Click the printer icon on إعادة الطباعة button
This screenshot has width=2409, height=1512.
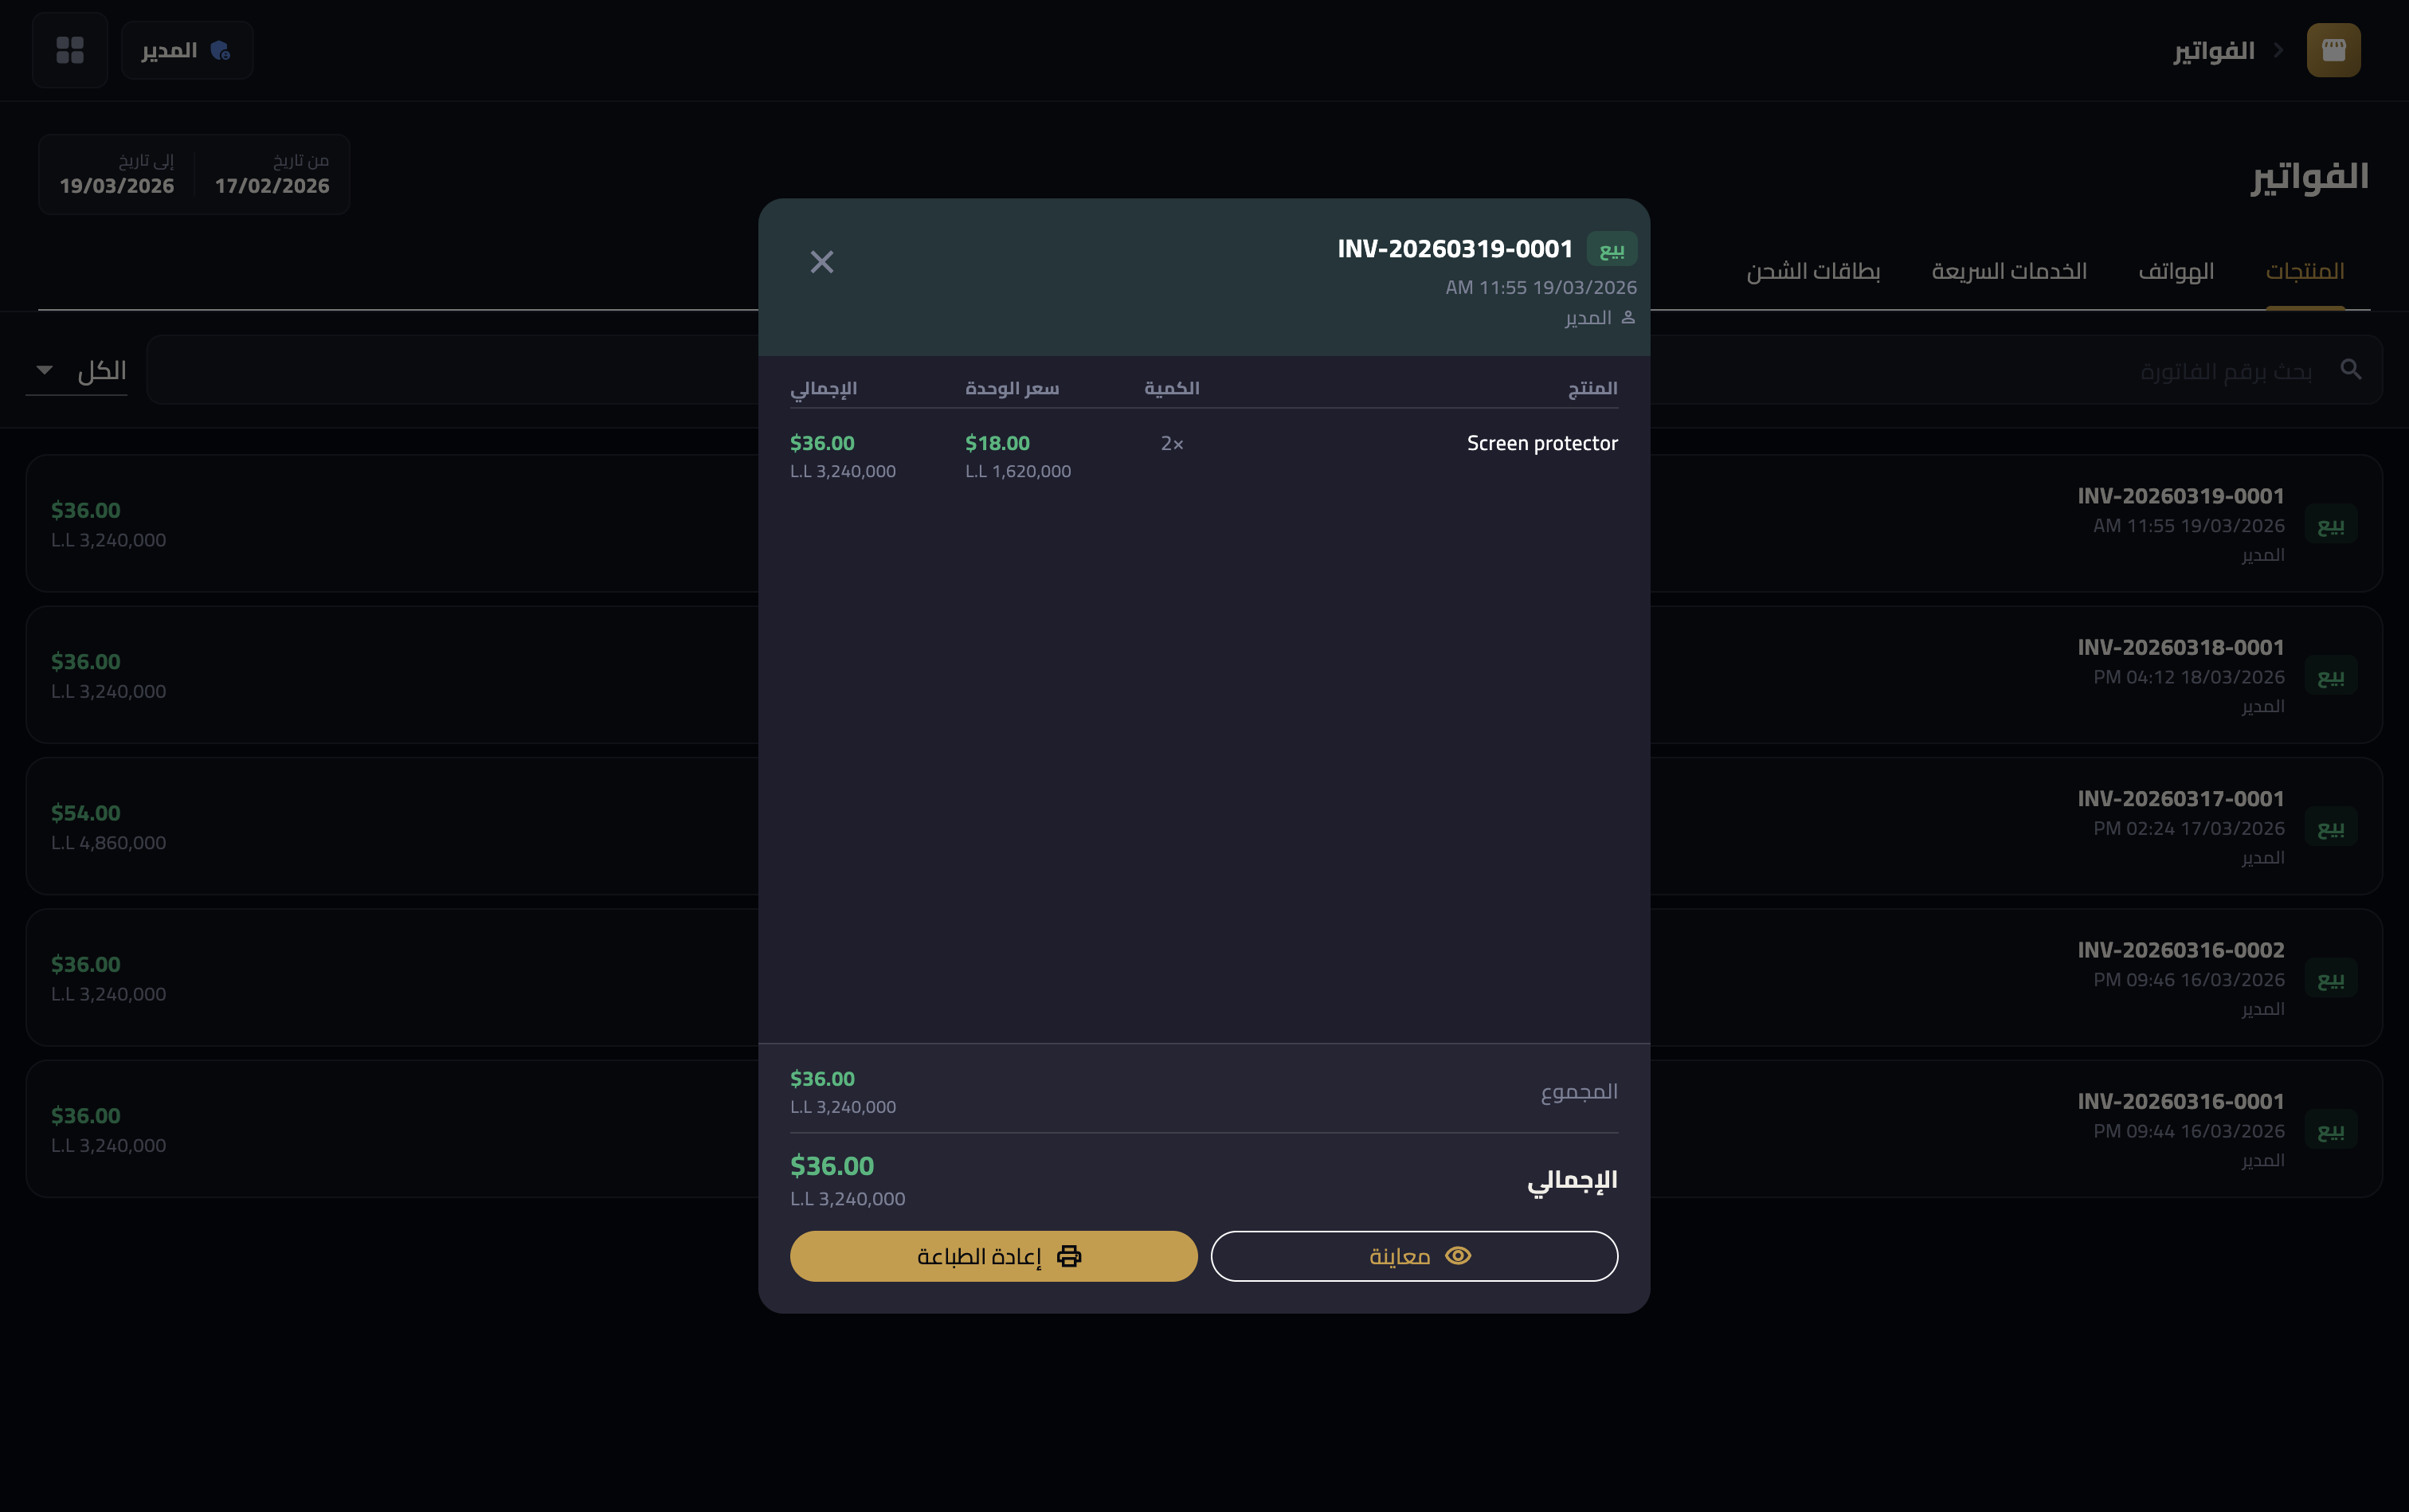pos(1069,1255)
